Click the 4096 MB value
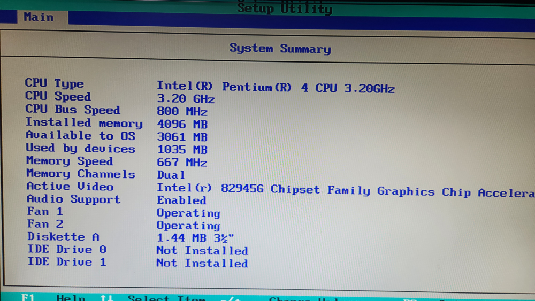 pos(182,125)
